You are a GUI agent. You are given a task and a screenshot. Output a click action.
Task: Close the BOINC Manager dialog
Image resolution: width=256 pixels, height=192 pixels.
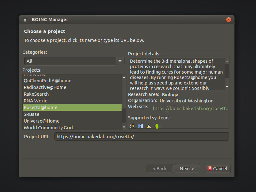[228, 20]
